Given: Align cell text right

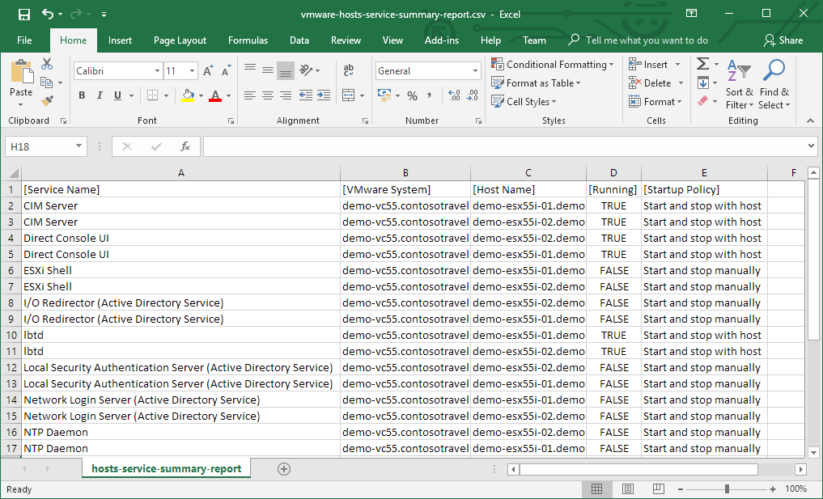Looking at the screenshot, I should click(286, 95).
